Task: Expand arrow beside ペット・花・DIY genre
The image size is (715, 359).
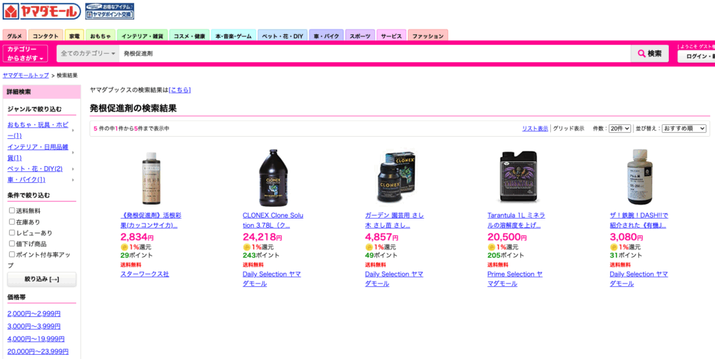Action: coord(73,169)
